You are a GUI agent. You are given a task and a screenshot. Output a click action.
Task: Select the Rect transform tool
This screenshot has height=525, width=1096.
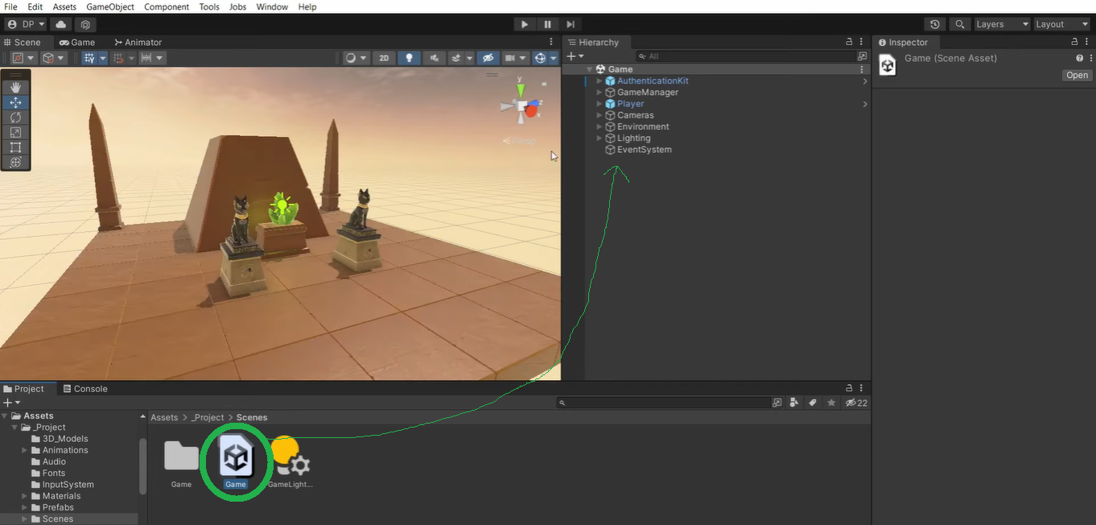tap(15, 147)
